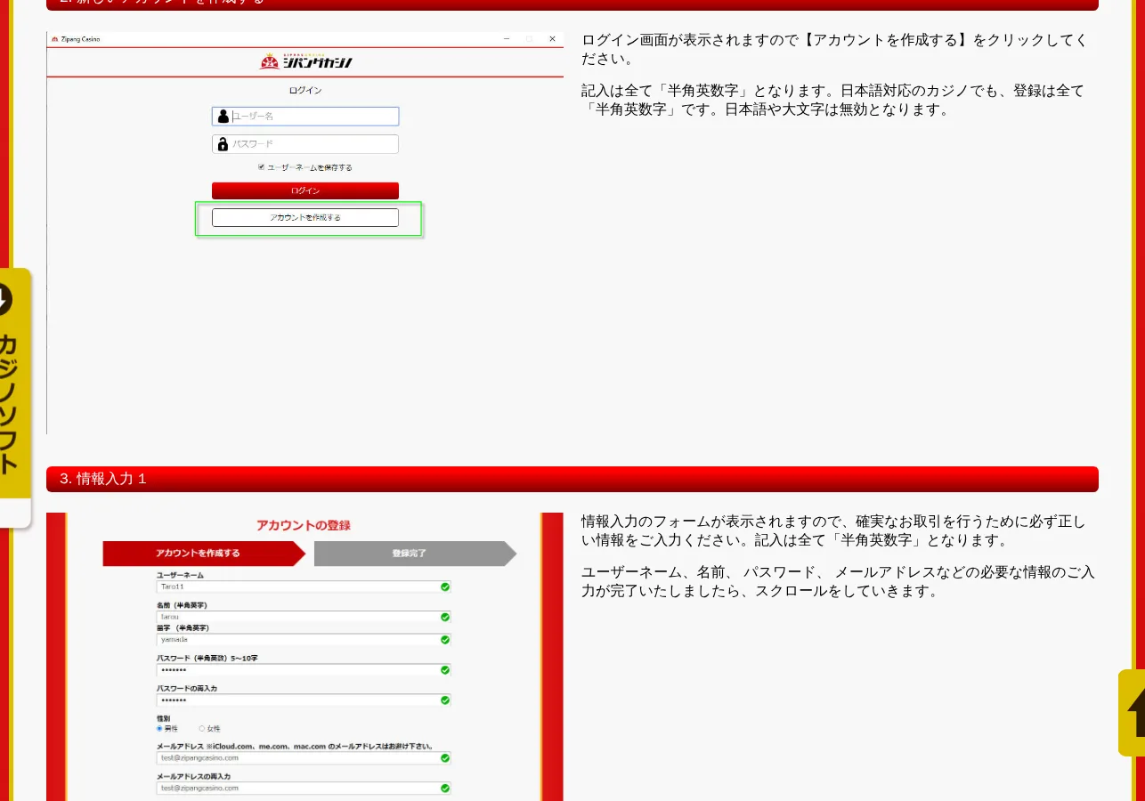Click the back-to-top arrow on the right edge
This screenshot has width=1145, height=801.
[x=1132, y=712]
